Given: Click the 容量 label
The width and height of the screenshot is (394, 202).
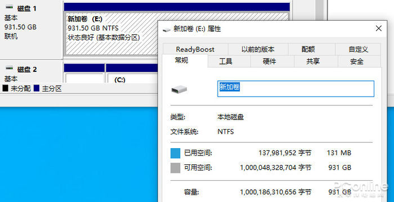Looking at the screenshot, I should (191, 192).
